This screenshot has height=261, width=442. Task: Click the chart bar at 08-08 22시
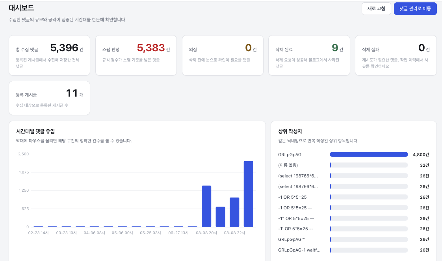click(x=234, y=212)
